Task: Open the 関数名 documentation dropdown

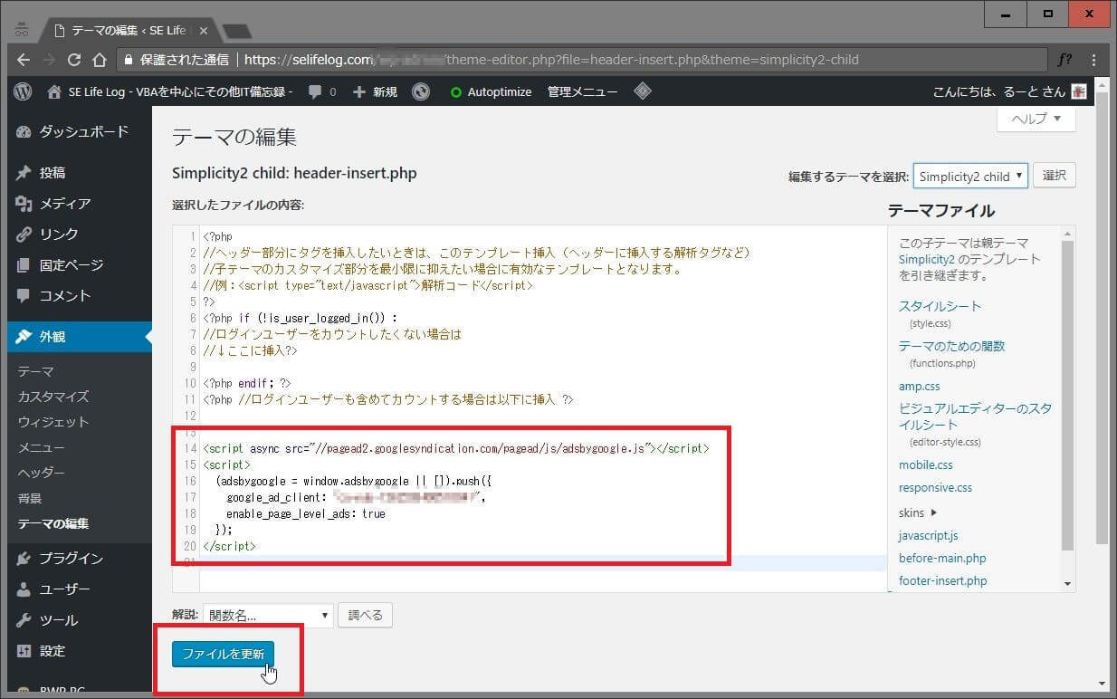Action: [x=268, y=616]
